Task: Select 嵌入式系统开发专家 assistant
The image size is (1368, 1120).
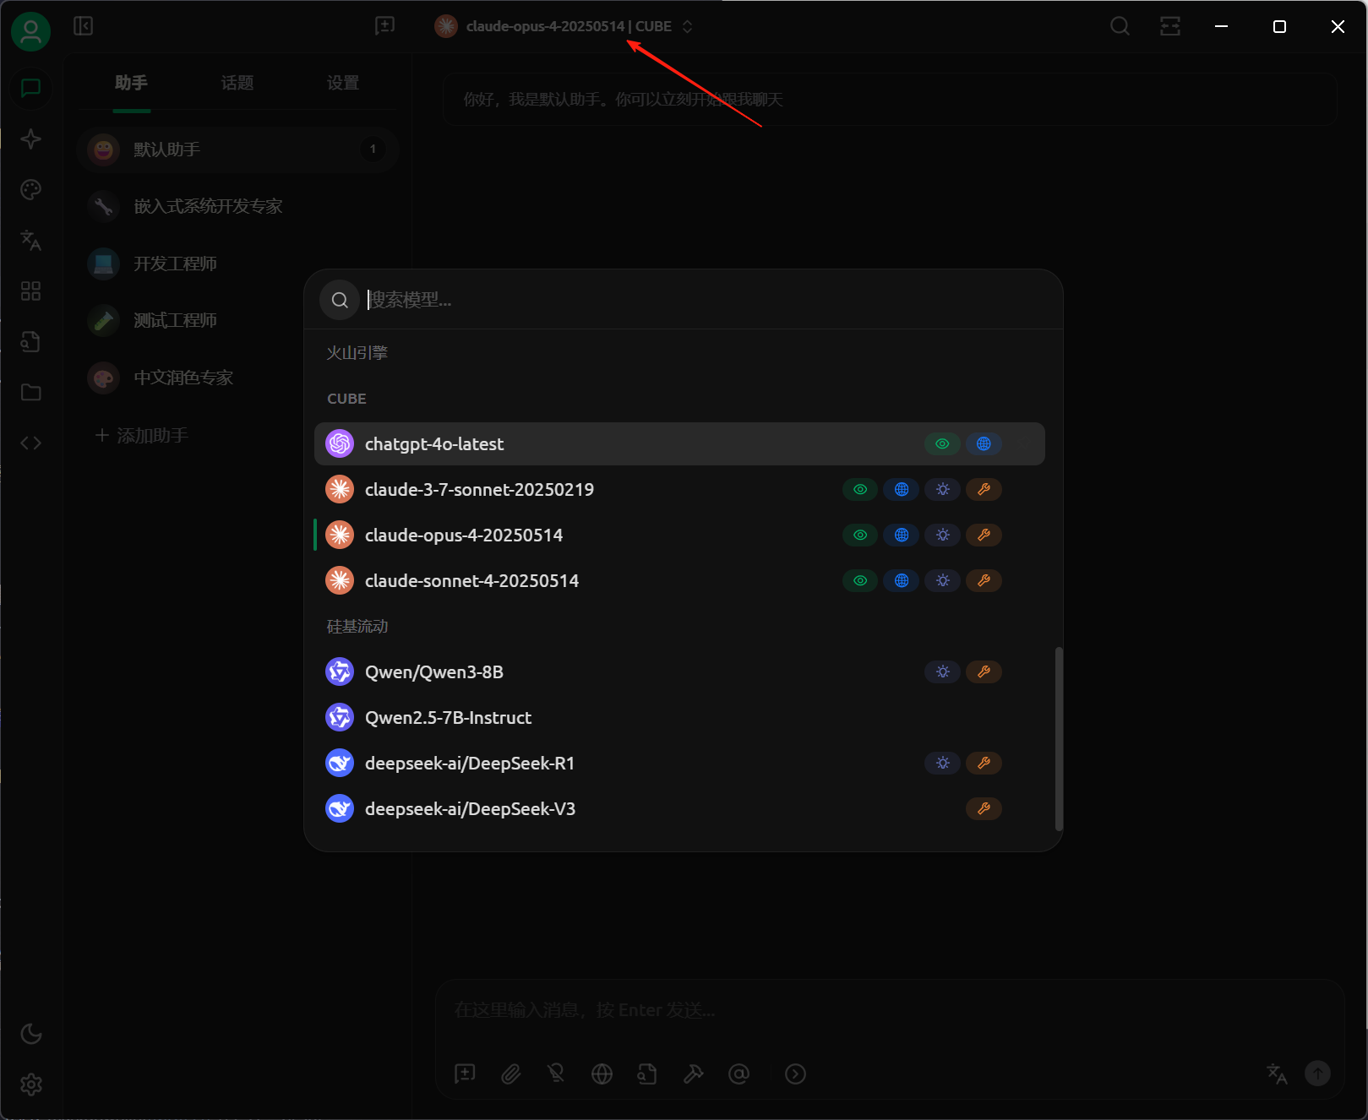Action: pyautogui.click(x=237, y=206)
